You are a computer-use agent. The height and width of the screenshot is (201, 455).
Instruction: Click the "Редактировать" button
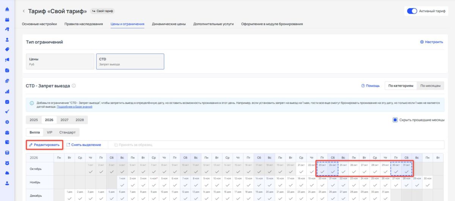tap(44, 144)
